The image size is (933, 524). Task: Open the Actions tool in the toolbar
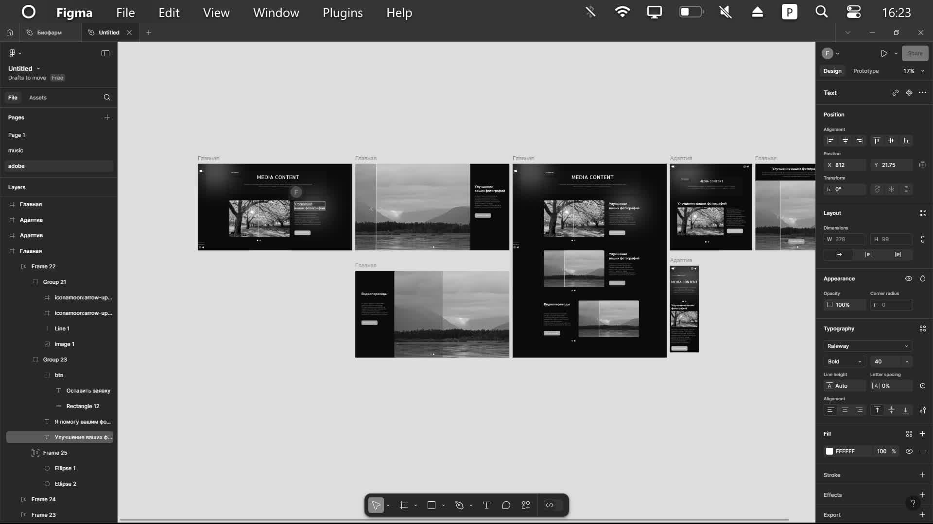pyautogui.click(x=526, y=505)
